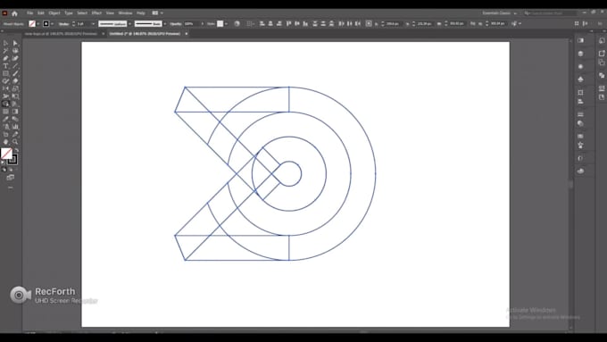Viewport: 607px width, 342px height.
Task: Open the graphic Style dropdown
Action: click(x=226, y=24)
